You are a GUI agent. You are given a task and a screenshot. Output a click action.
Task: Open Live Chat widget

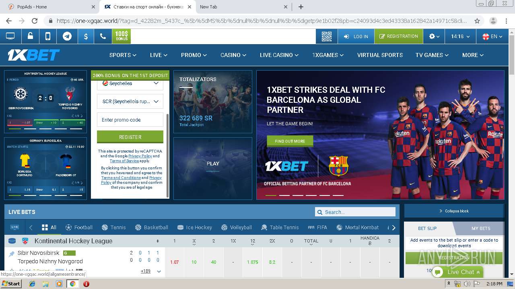[457, 272]
